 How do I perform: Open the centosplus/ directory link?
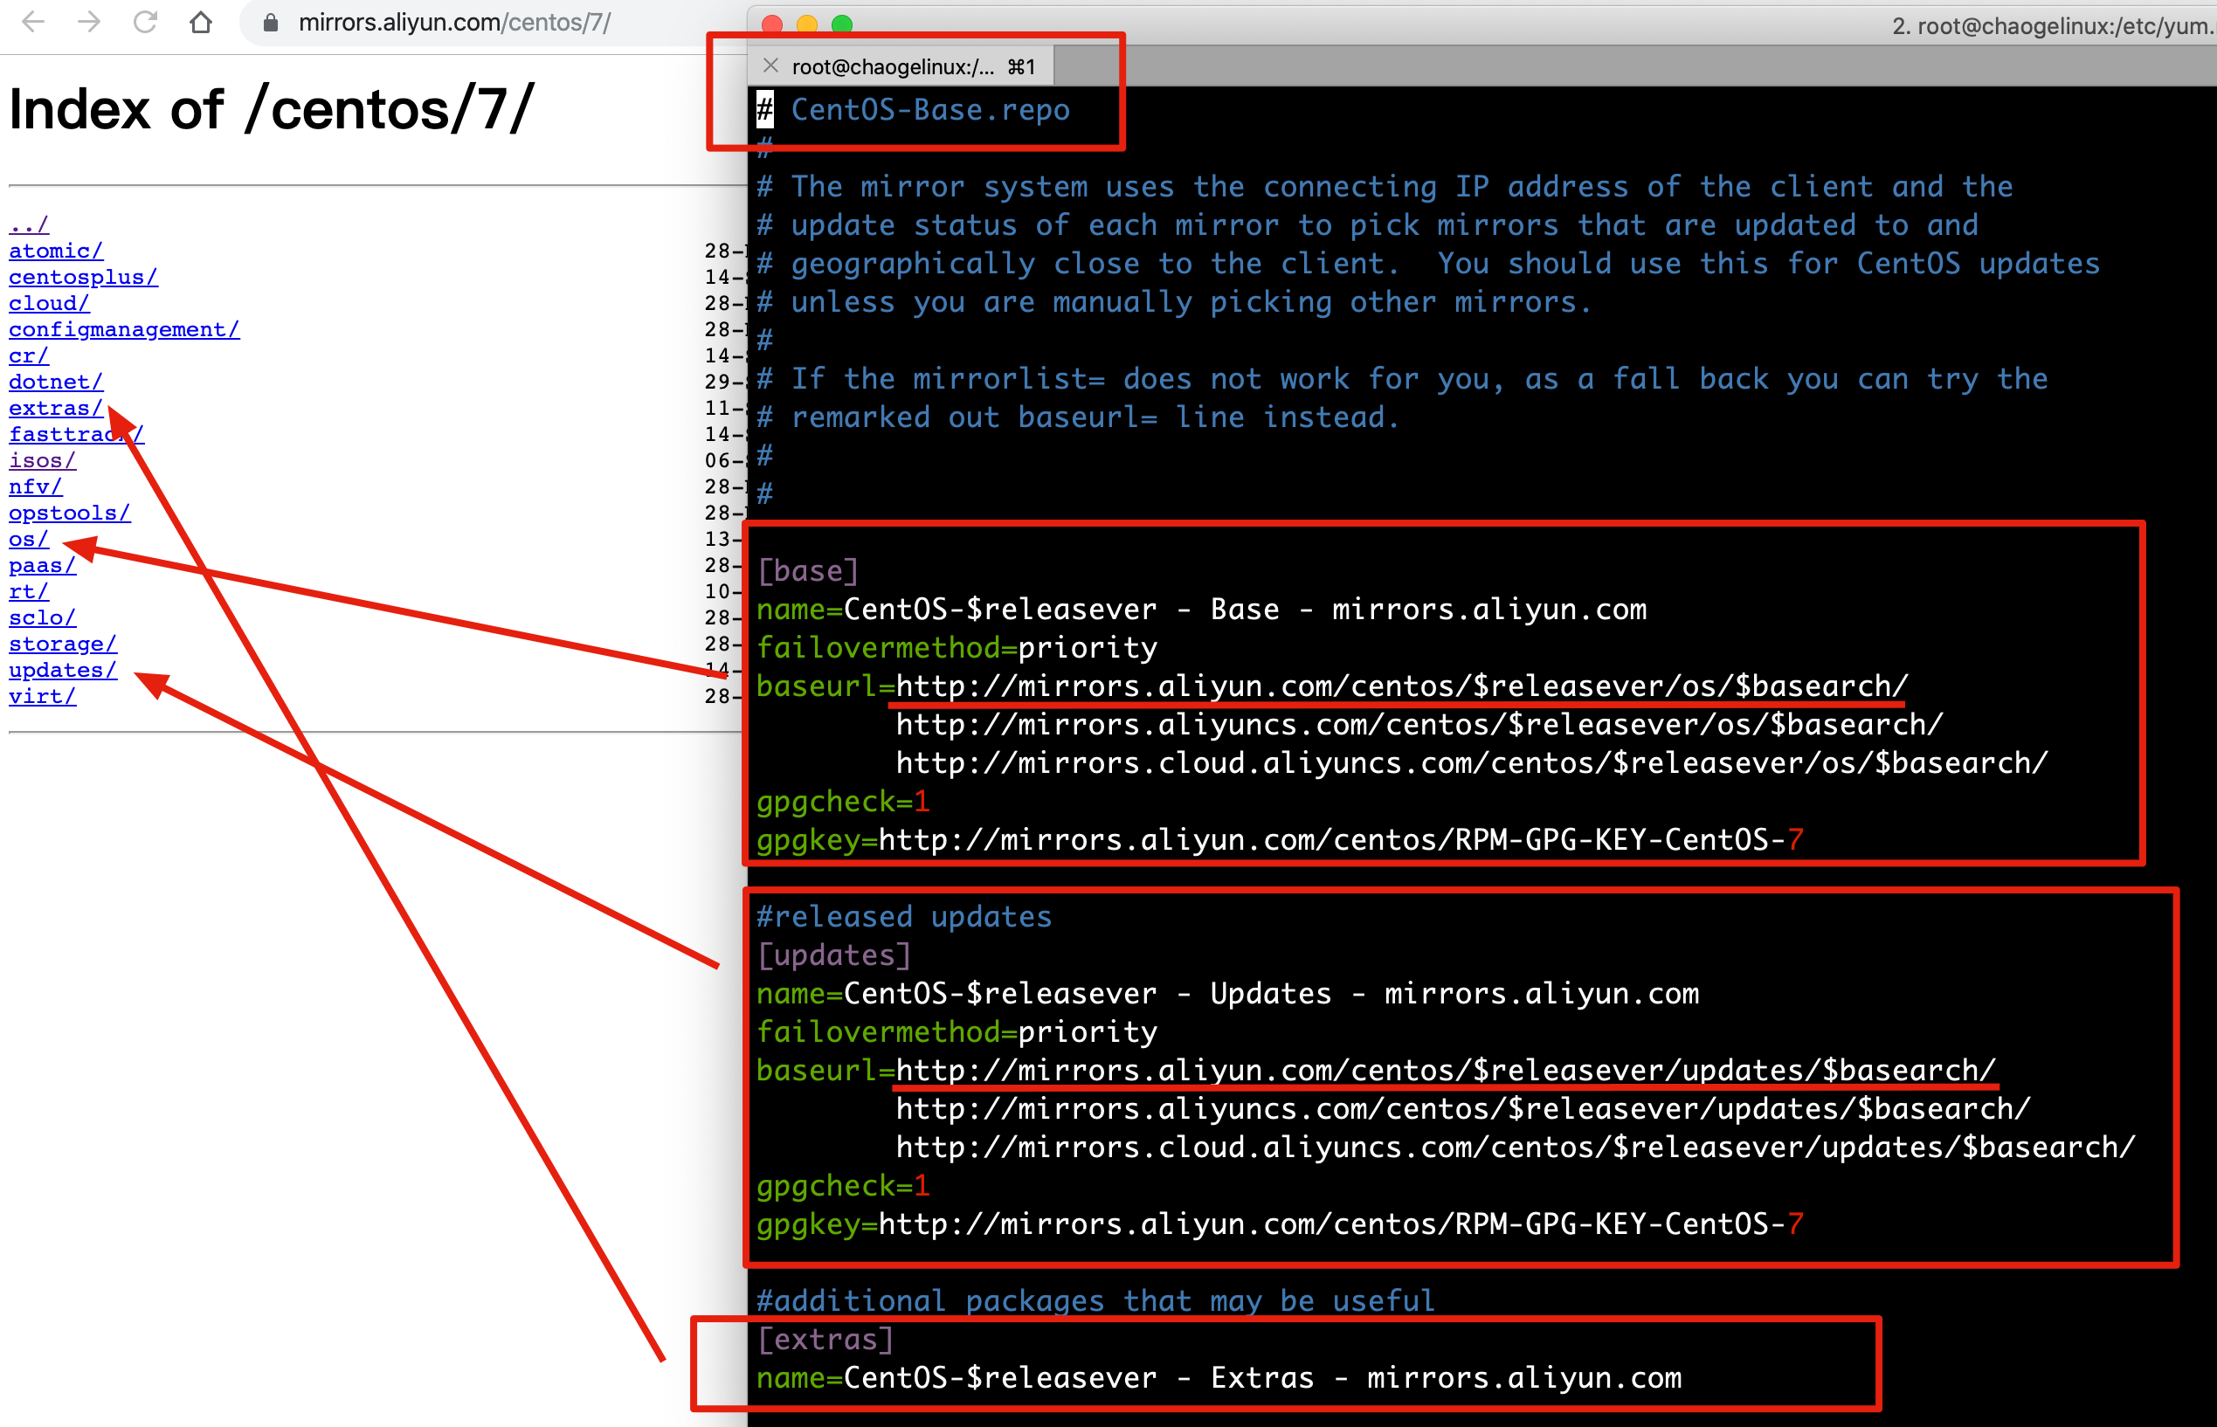coord(82,277)
